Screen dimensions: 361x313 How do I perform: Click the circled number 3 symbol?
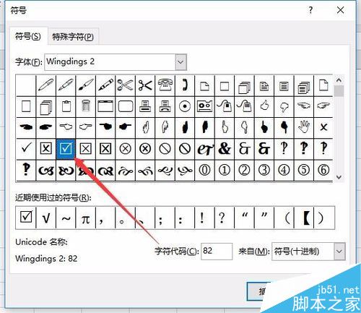264,170
